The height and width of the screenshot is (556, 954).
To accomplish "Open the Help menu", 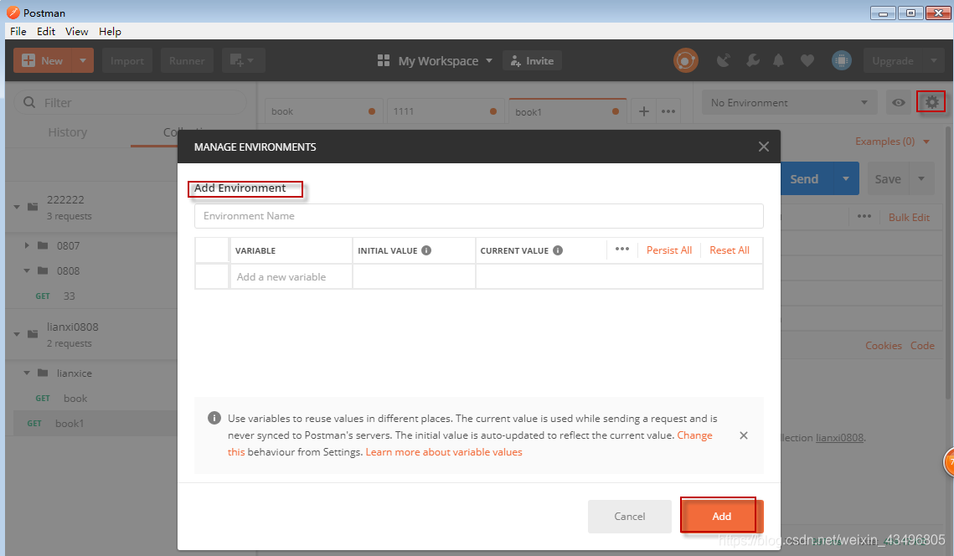I will 110,31.
